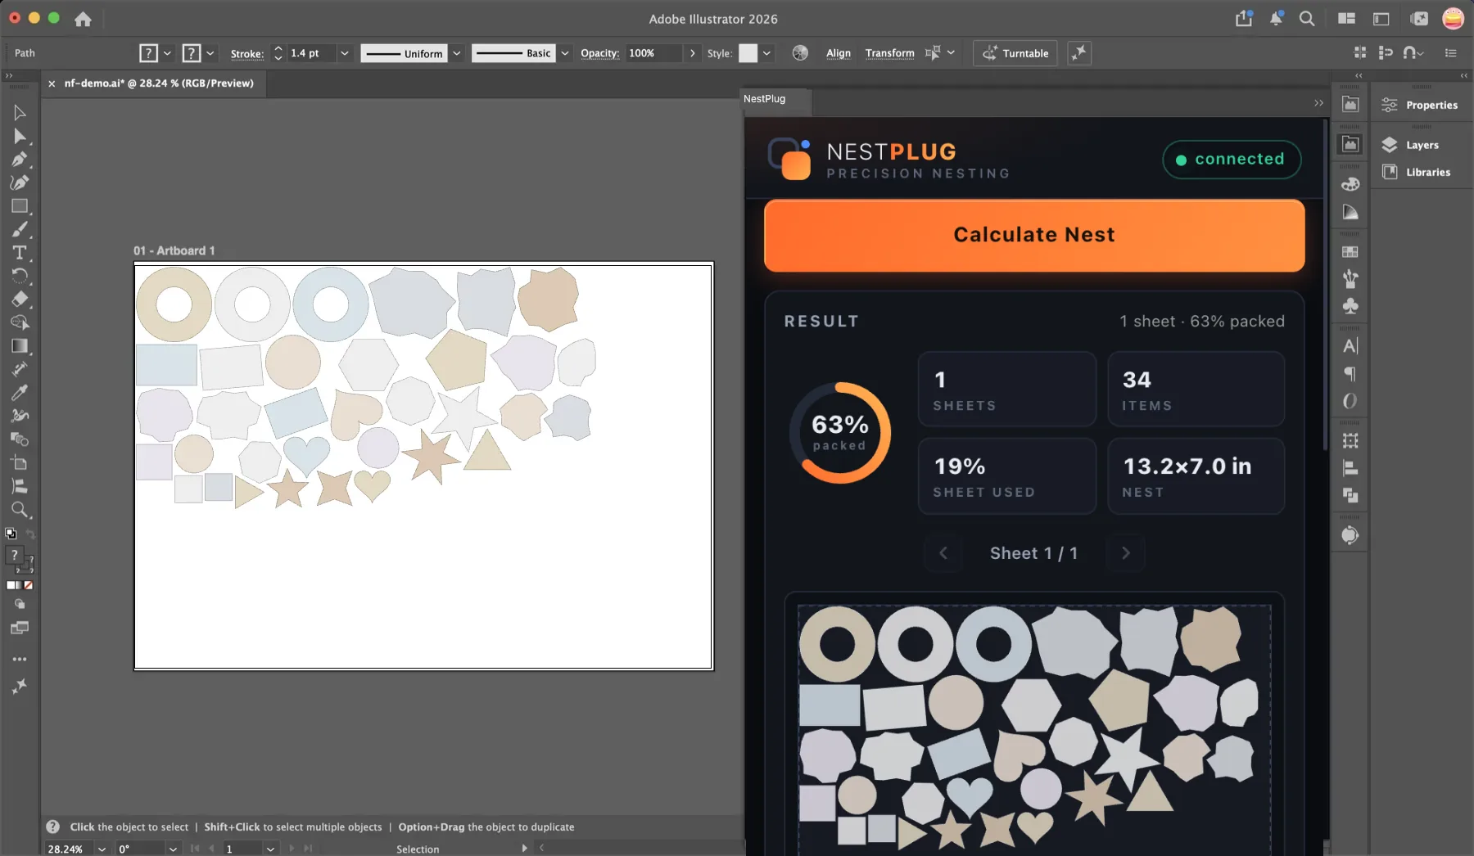Open the Fill color dropdown
Screen dimensions: 1474x856
167,53
